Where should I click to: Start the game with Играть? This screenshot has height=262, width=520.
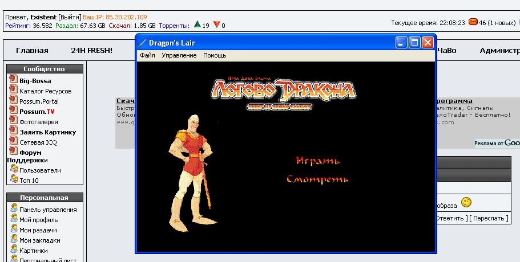pos(318,161)
